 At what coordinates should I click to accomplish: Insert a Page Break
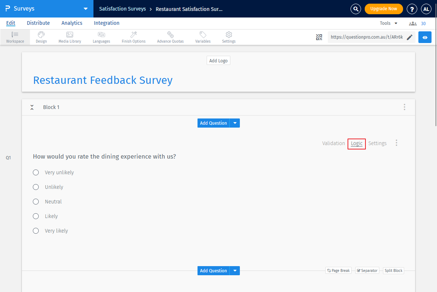[338, 270]
